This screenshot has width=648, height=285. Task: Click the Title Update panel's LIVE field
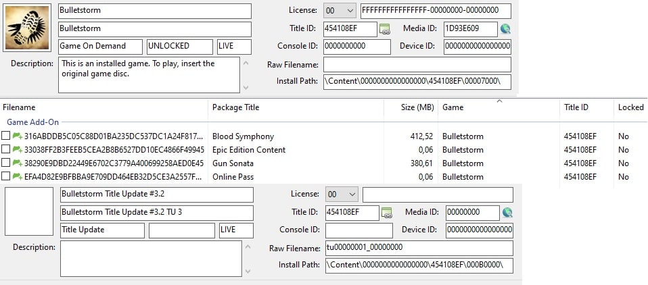(x=236, y=230)
